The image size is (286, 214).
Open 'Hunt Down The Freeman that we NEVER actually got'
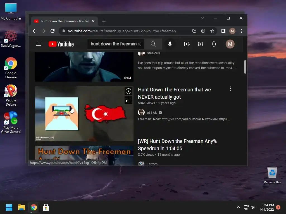coord(174,93)
